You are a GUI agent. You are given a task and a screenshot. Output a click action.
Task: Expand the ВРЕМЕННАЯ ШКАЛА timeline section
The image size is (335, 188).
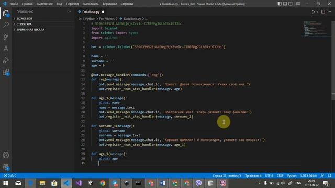43,30
